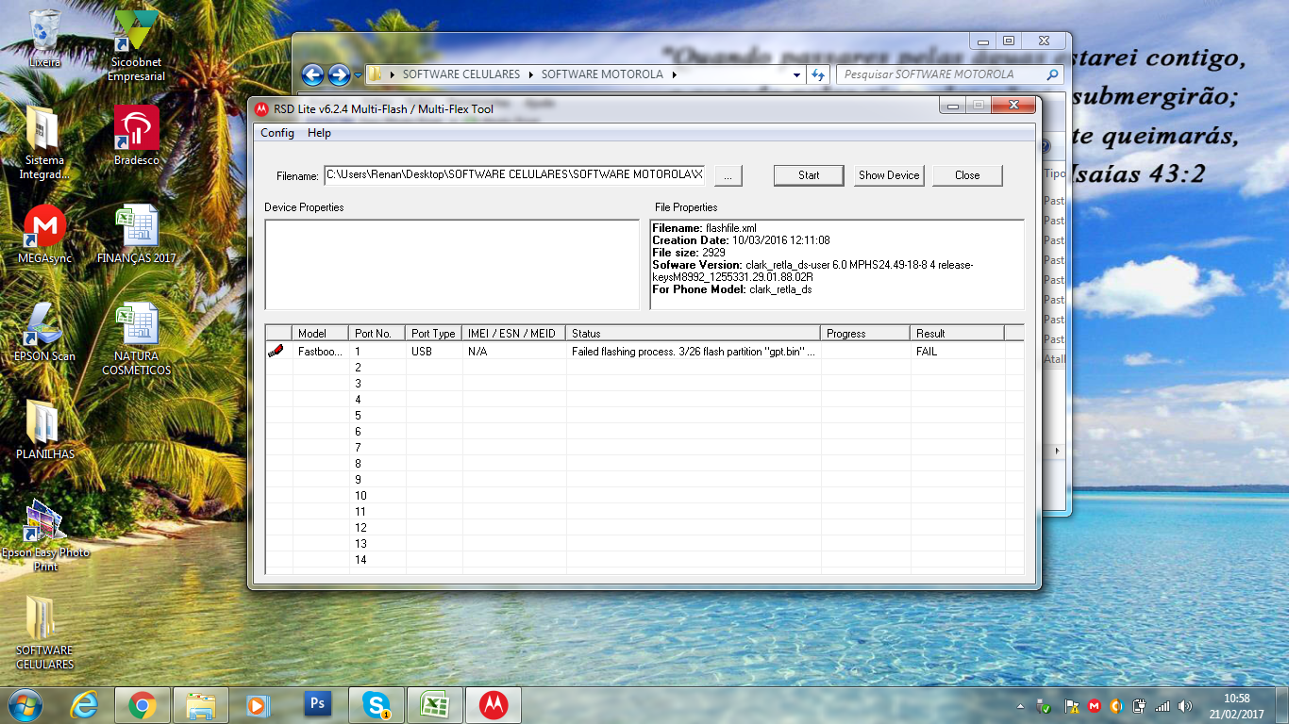Select the Fastboot device red phone icon
Screen dimensions: 1289x724
[276, 351]
